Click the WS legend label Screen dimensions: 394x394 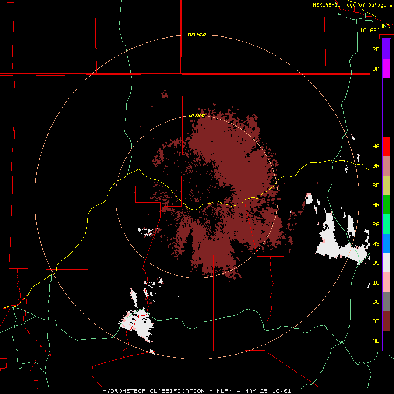pos(376,244)
